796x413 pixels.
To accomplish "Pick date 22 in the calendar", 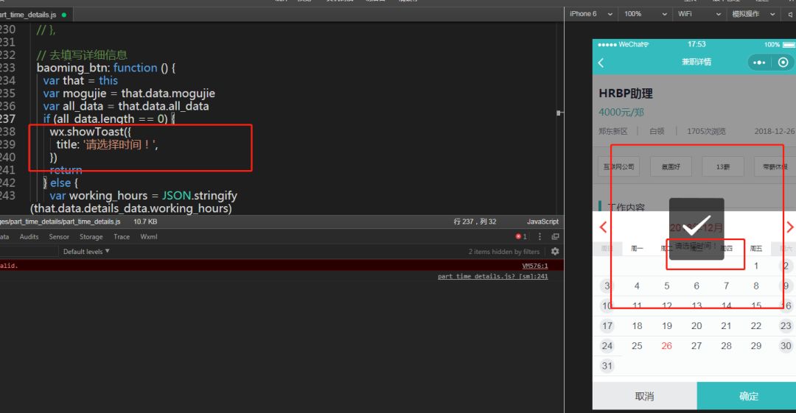I will click(x=756, y=326).
